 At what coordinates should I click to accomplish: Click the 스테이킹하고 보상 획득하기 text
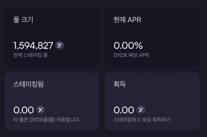(x=142, y=120)
